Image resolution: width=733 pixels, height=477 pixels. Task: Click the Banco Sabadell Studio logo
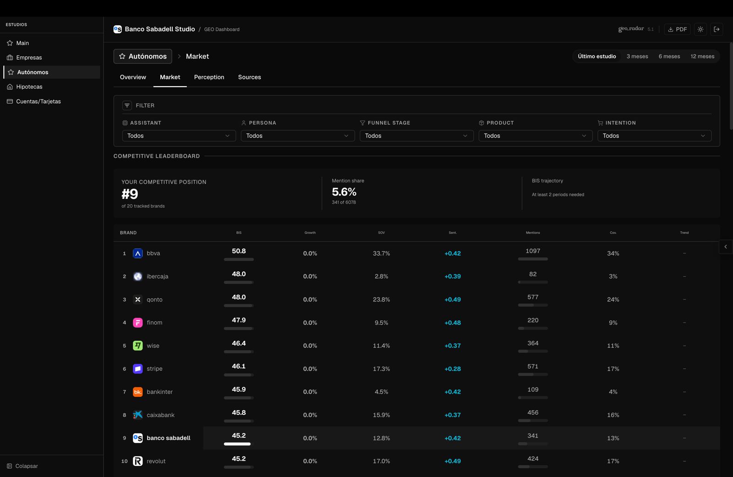118,29
